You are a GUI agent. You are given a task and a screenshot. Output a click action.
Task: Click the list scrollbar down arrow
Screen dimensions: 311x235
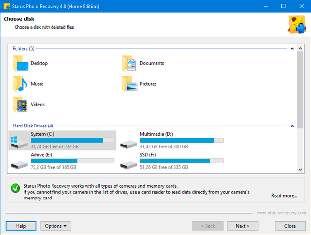(300, 170)
